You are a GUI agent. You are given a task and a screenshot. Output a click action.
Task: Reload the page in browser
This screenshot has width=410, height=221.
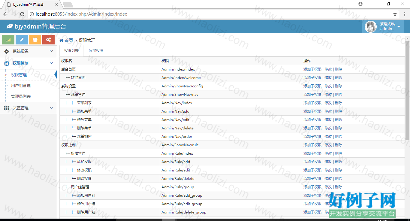[x=22, y=14]
